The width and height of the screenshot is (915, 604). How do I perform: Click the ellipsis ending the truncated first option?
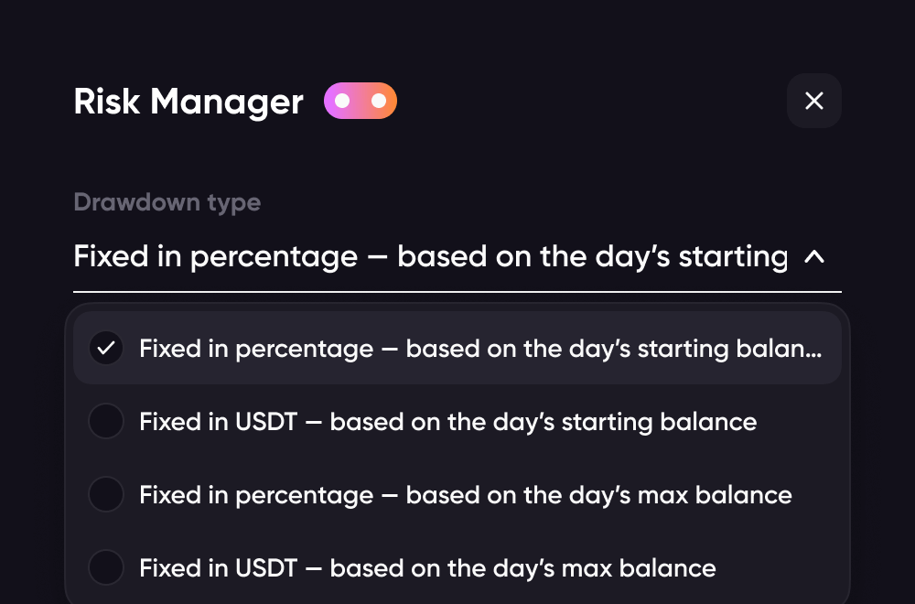(x=814, y=353)
